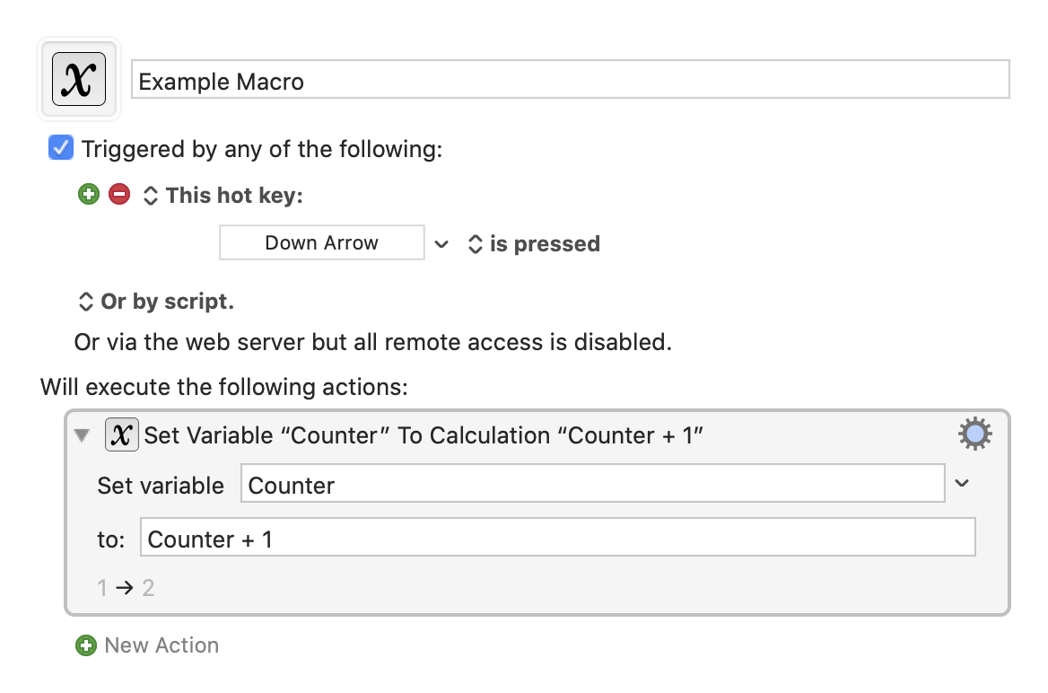Click the Down Arrow hot key field
Screen dimensions: 1048x693
click(x=321, y=242)
